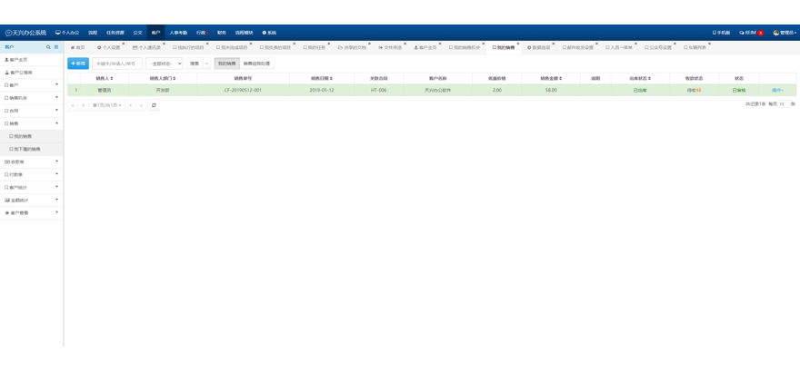Open the 人事考勤 top menu
The image size is (800, 372).
(178, 33)
